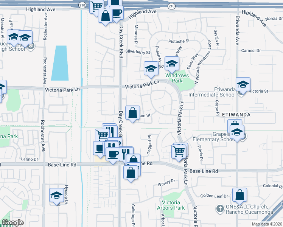Select the Golden Leaf Dr street label

214,196
